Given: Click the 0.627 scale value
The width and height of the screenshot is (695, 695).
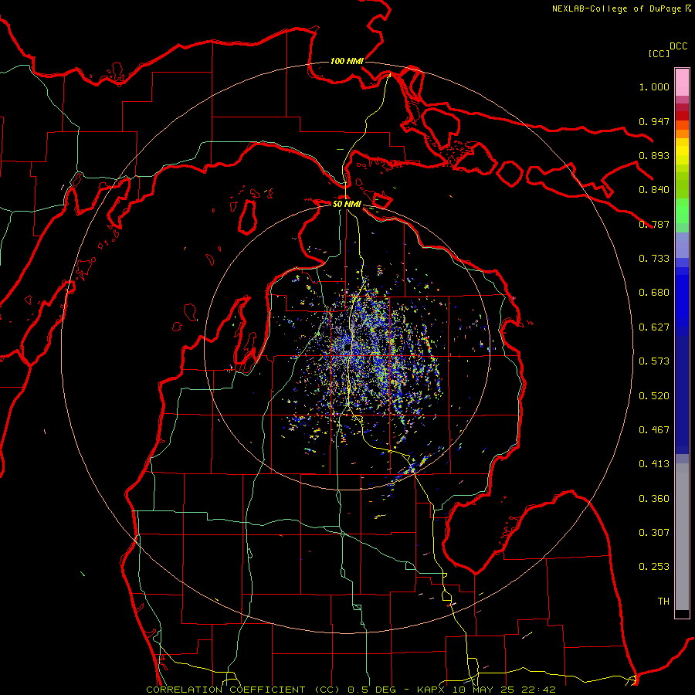Looking at the screenshot, I should pyautogui.click(x=654, y=327).
